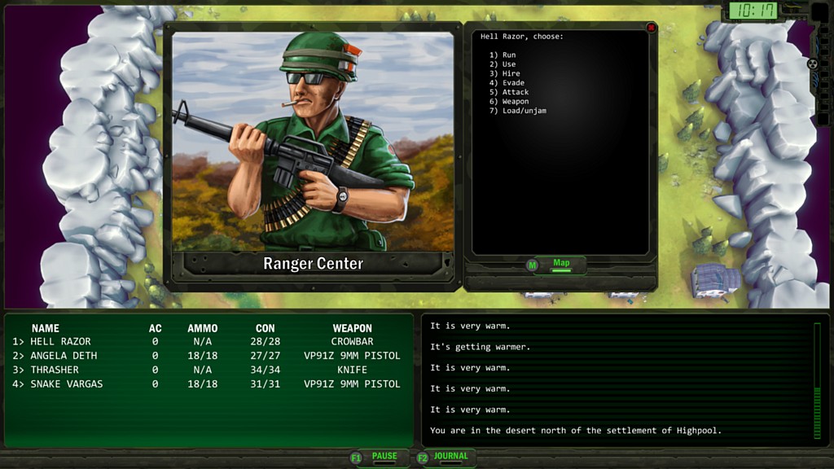The height and width of the screenshot is (469, 834).
Task: Open the Map view
Action: click(561, 264)
